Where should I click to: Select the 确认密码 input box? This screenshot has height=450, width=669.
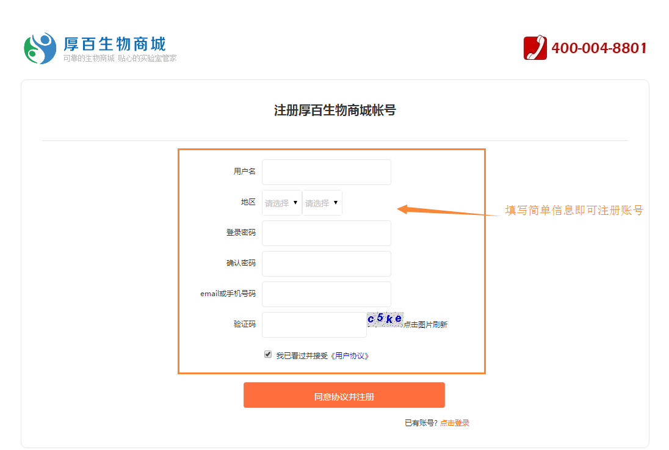[x=327, y=264]
